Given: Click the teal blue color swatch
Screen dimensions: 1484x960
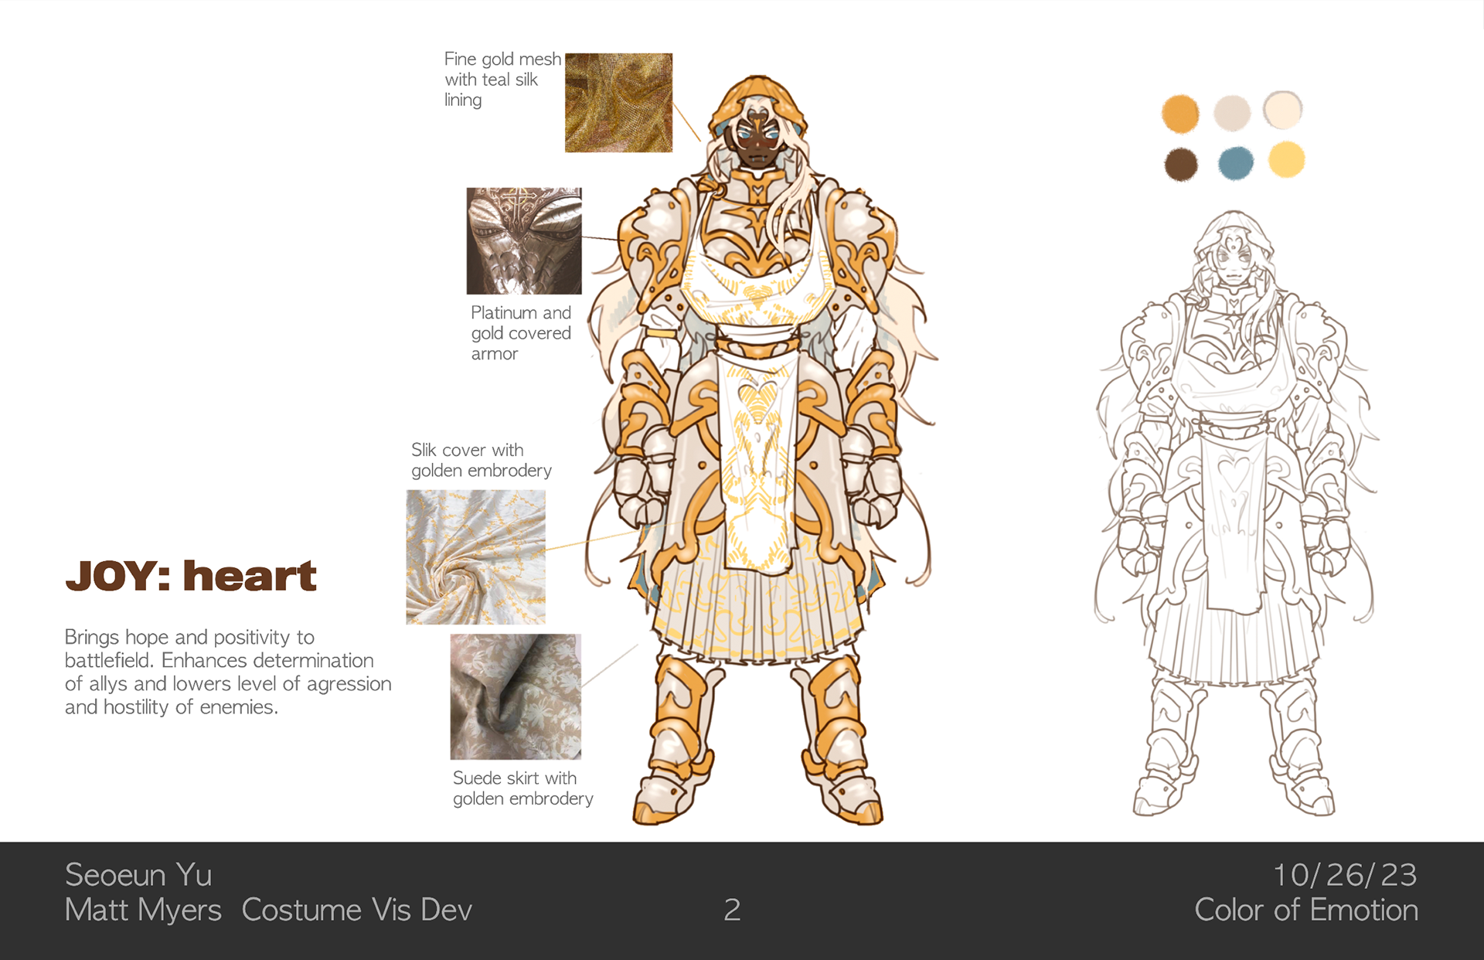Looking at the screenshot, I should [1235, 163].
